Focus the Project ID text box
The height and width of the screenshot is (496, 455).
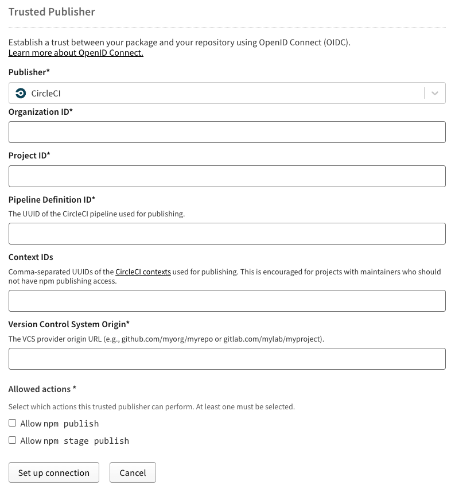(x=227, y=176)
